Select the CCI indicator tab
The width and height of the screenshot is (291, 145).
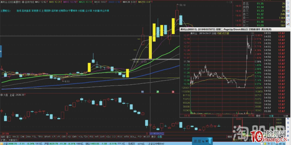(x=114, y=137)
